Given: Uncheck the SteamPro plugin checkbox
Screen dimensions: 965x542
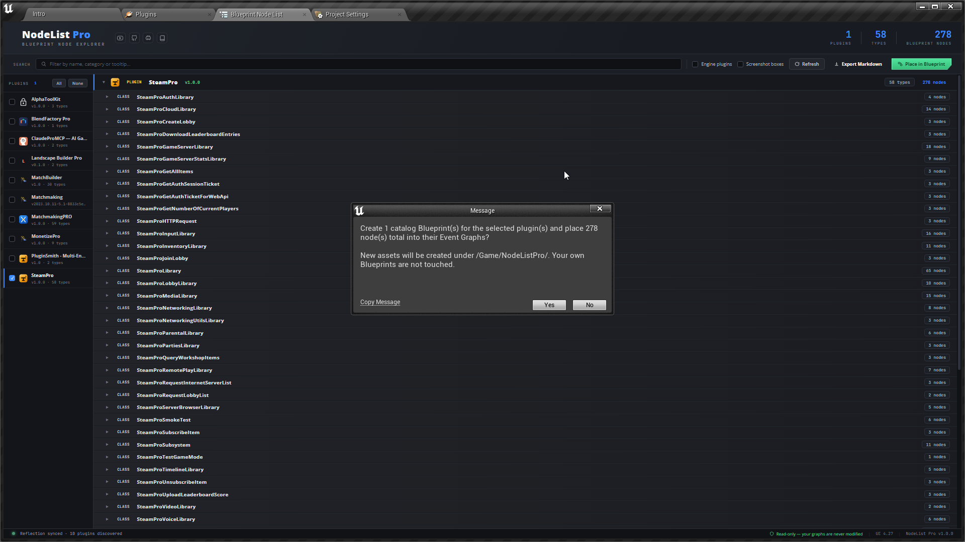Looking at the screenshot, I should point(12,278).
